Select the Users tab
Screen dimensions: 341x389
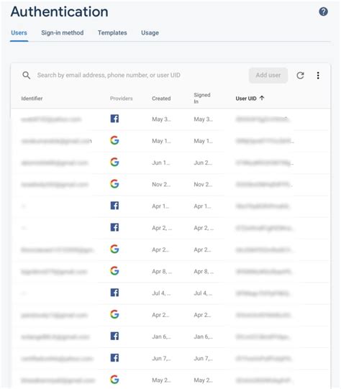coord(19,33)
